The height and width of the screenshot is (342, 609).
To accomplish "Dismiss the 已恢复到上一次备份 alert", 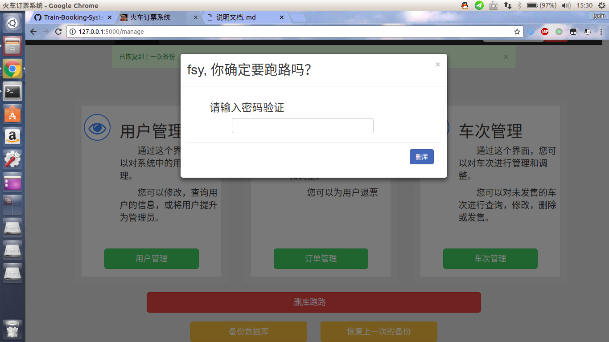I will click(x=506, y=57).
